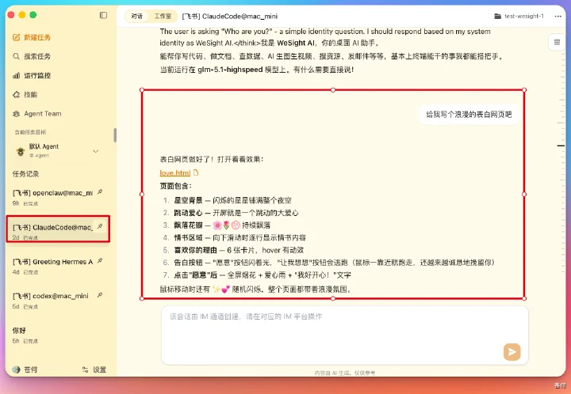Click the user profile 苍何
This screenshot has width=571, height=394.
(25, 369)
